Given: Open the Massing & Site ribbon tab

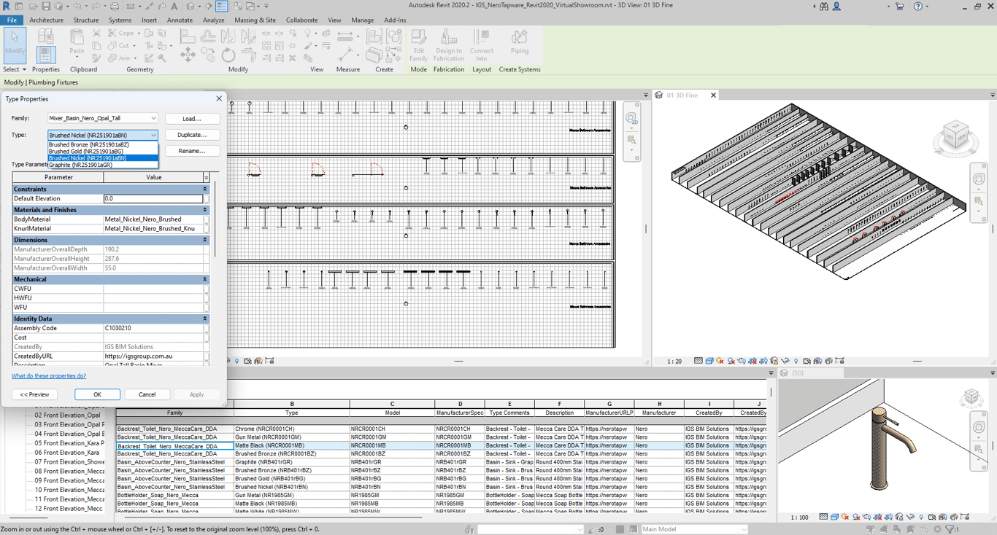Looking at the screenshot, I should [255, 20].
